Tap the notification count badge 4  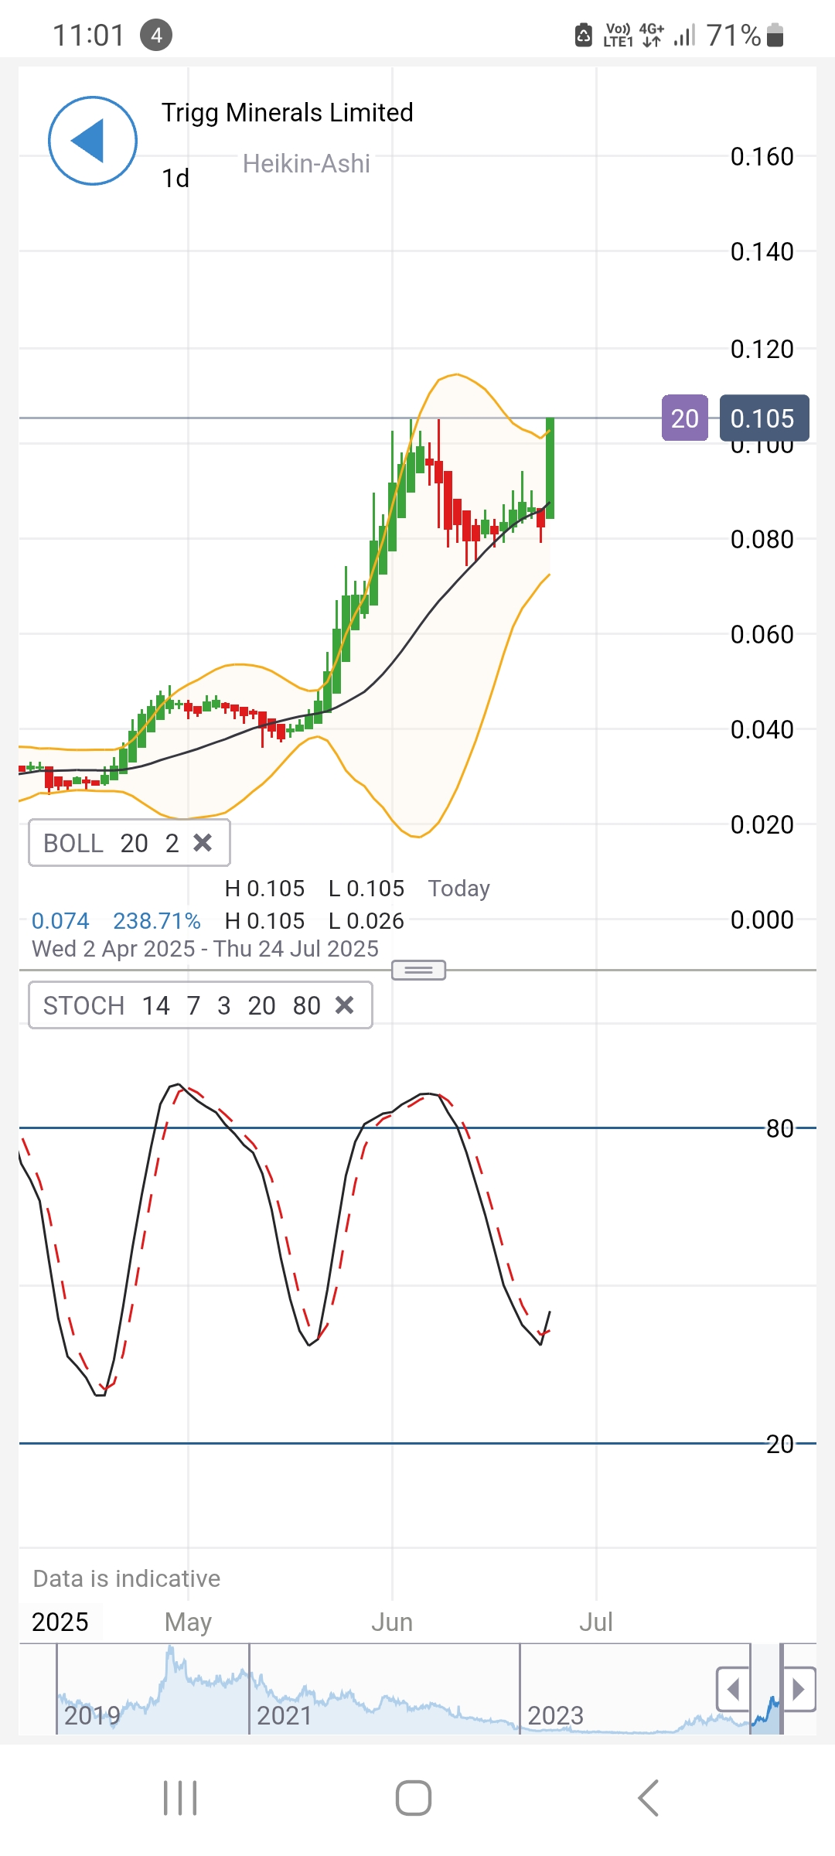click(x=156, y=36)
